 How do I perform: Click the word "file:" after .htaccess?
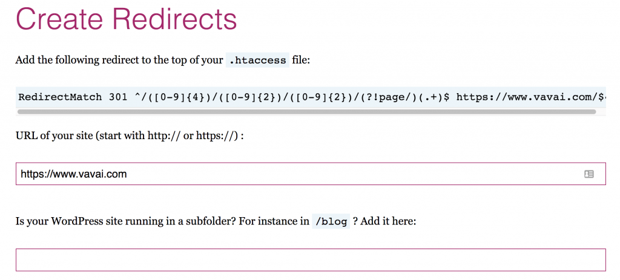pos(301,60)
